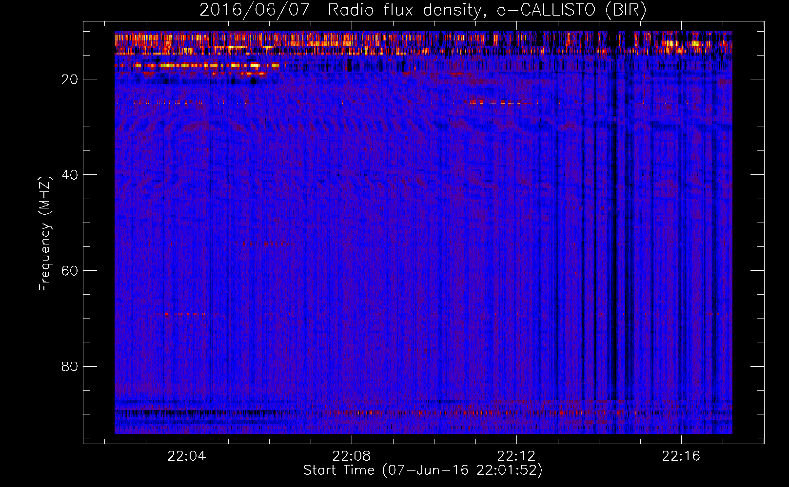
Task: Click the frequency tick label '80'
Action: coord(70,366)
